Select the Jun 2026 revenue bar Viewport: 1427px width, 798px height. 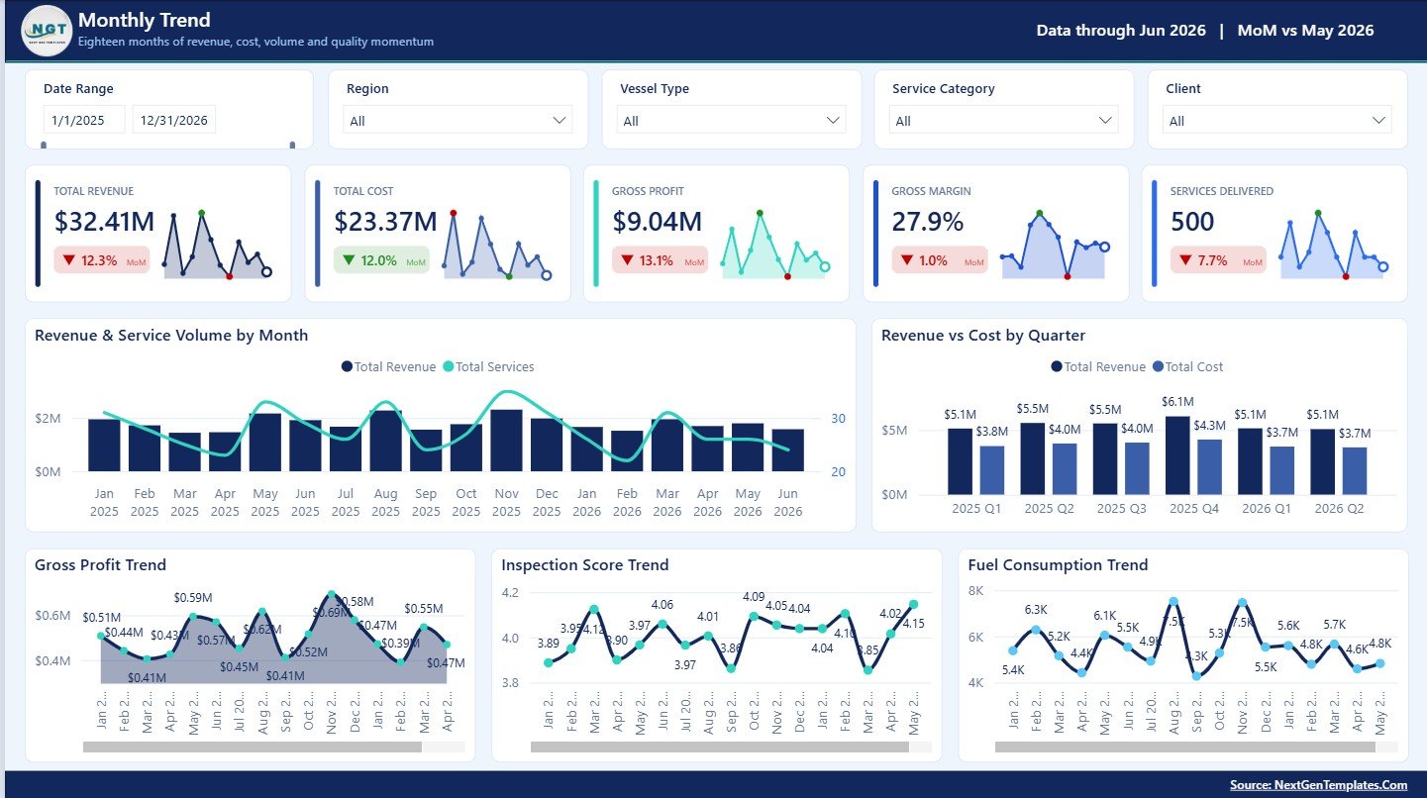788,450
